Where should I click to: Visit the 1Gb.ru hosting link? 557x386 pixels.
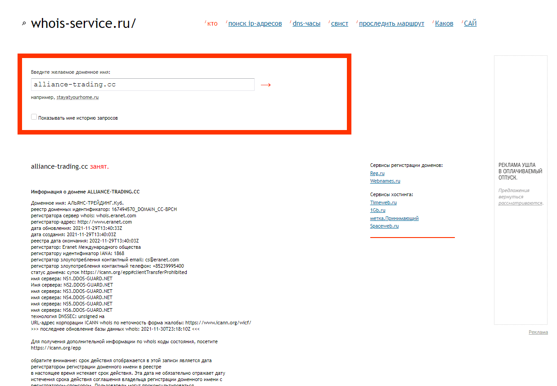[x=377, y=210]
